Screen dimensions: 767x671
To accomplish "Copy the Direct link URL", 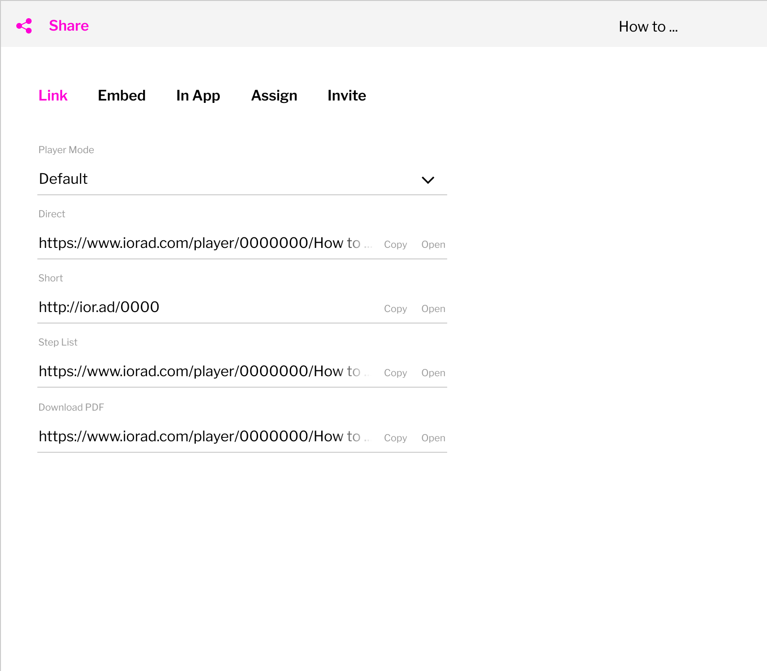I will point(395,244).
